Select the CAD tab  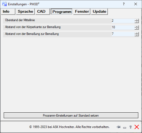coord(43,12)
